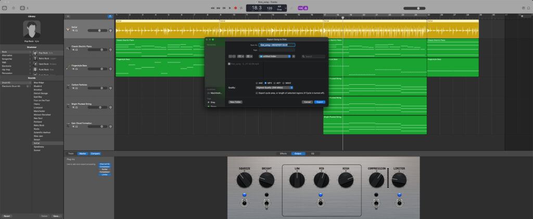The height and width of the screenshot is (219, 533).
Task: Switch to the EQ tab
Action: click(x=312, y=153)
